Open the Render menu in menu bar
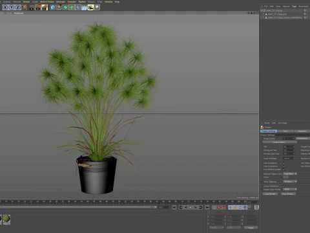This screenshot has width=310, height=233. [26, 2]
